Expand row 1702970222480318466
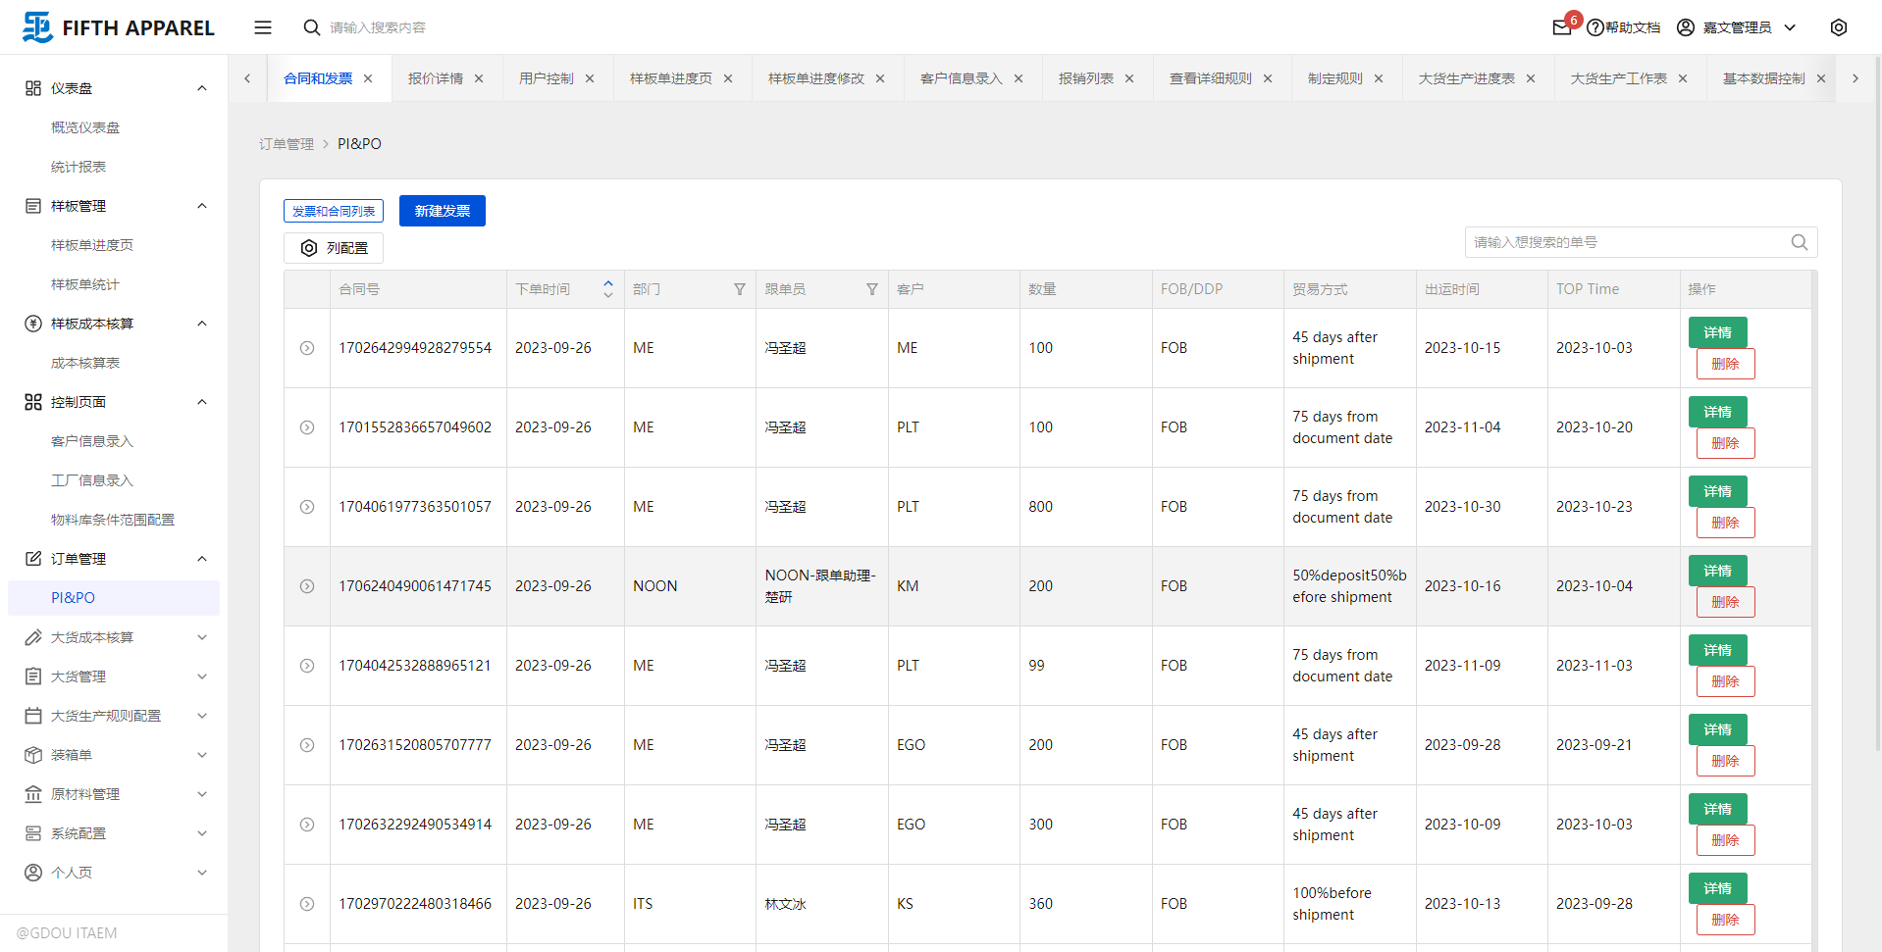Viewport: 1882px width, 952px height. pos(307,904)
